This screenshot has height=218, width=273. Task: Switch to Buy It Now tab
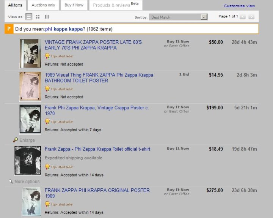tap(74, 5)
